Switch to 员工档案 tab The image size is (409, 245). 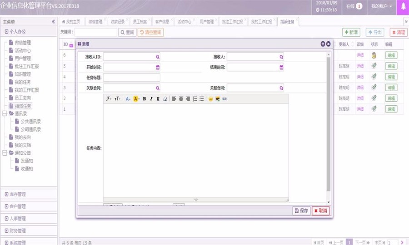tap(140, 22)
